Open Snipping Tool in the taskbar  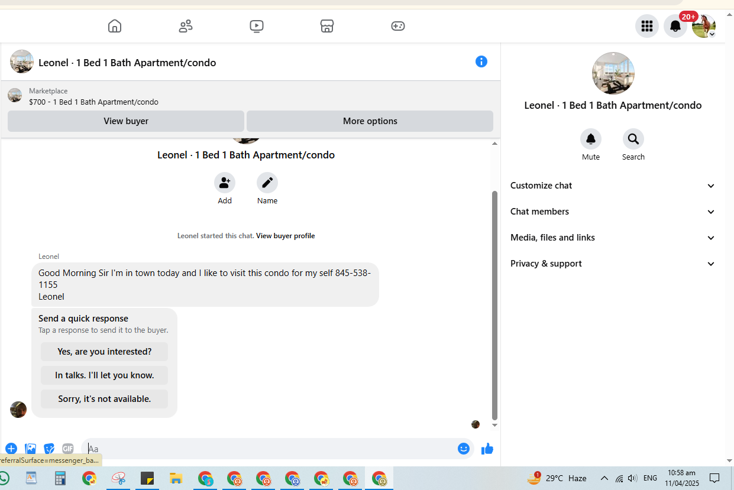point(118,478)
